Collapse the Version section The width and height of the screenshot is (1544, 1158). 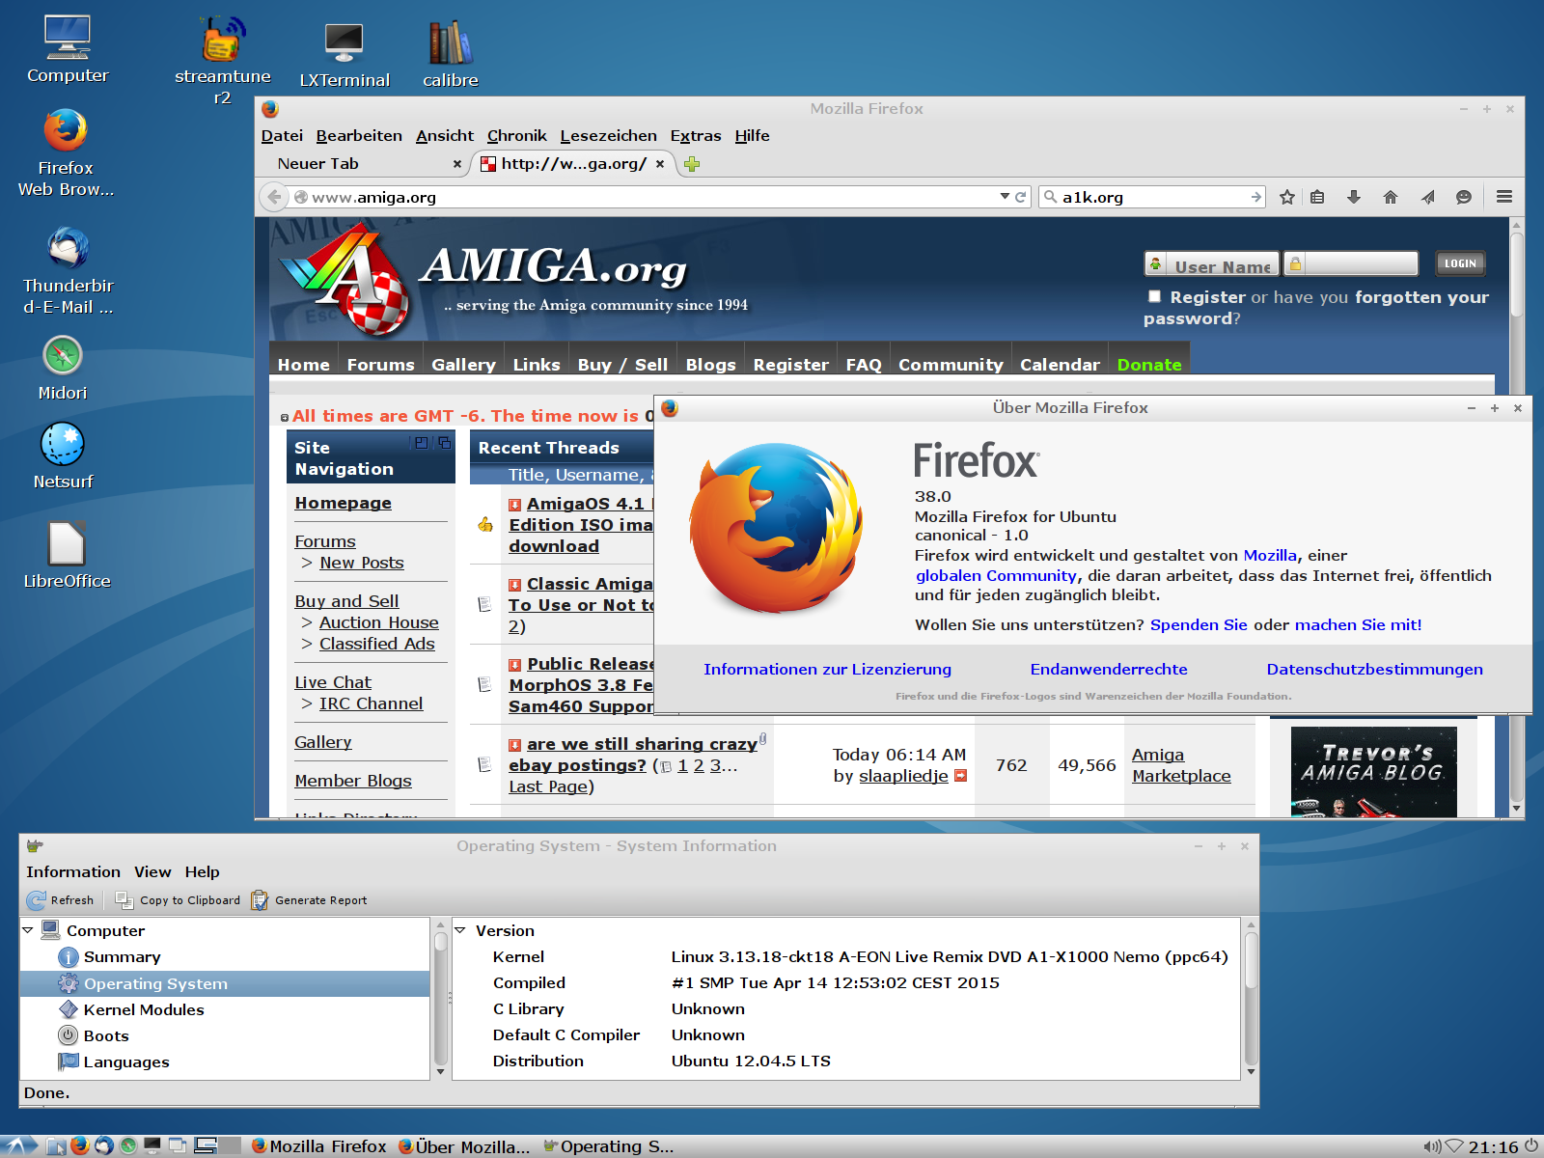click(460, 930)
